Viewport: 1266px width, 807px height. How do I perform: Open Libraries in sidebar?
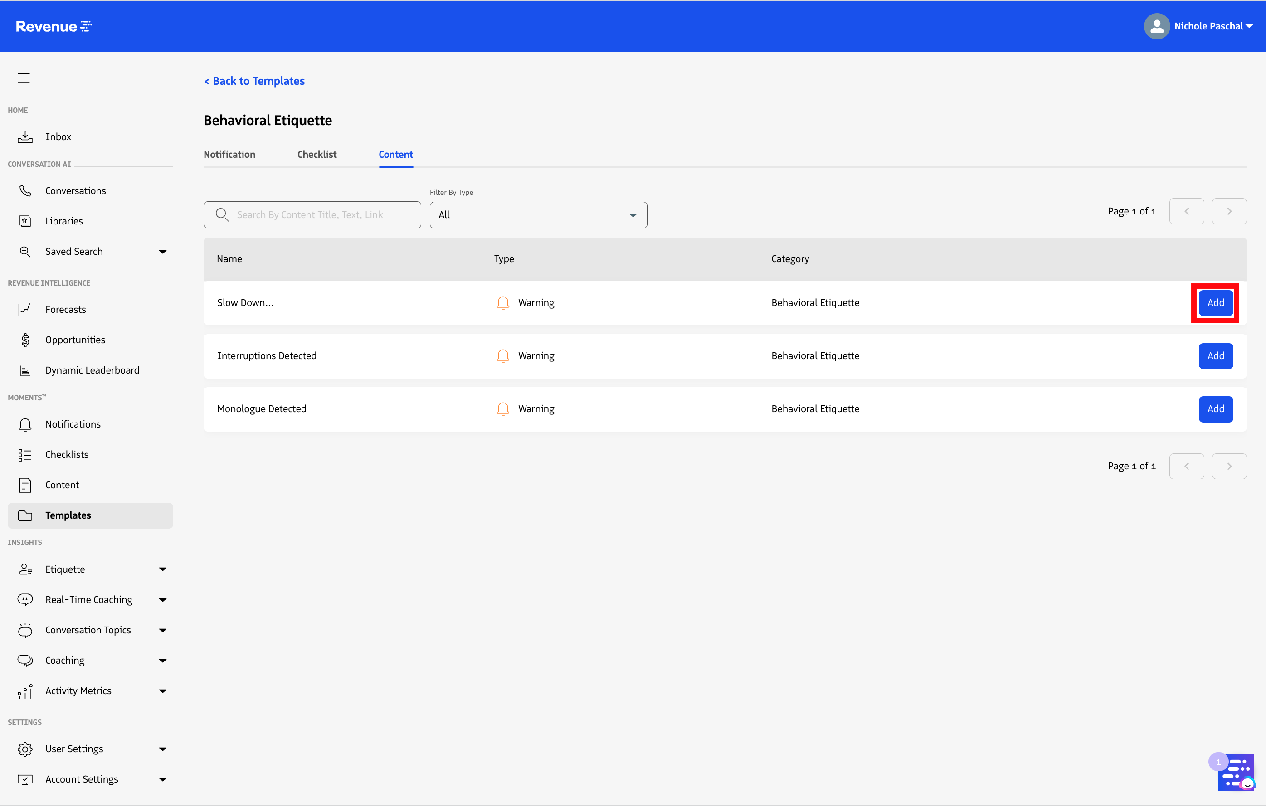(64, 221)
